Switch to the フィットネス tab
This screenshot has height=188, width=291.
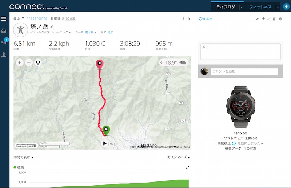click(x=260, y=7)
